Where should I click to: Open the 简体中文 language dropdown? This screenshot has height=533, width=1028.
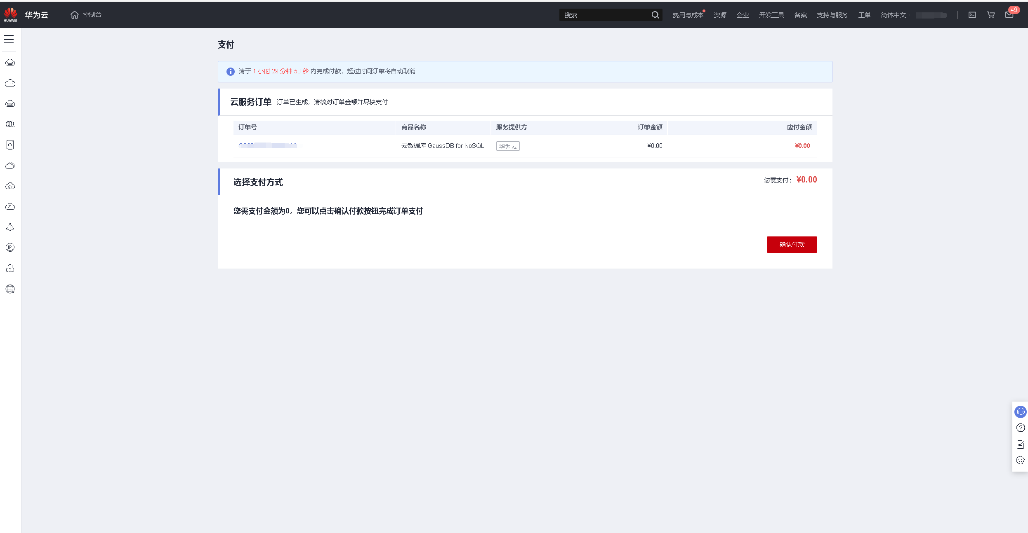tap(893, 15)
